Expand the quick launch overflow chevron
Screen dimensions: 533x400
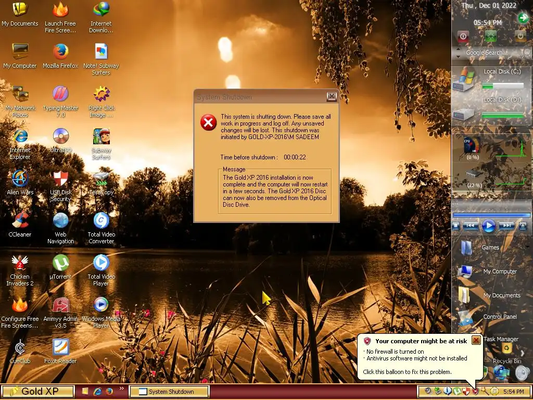click(122, 388)
